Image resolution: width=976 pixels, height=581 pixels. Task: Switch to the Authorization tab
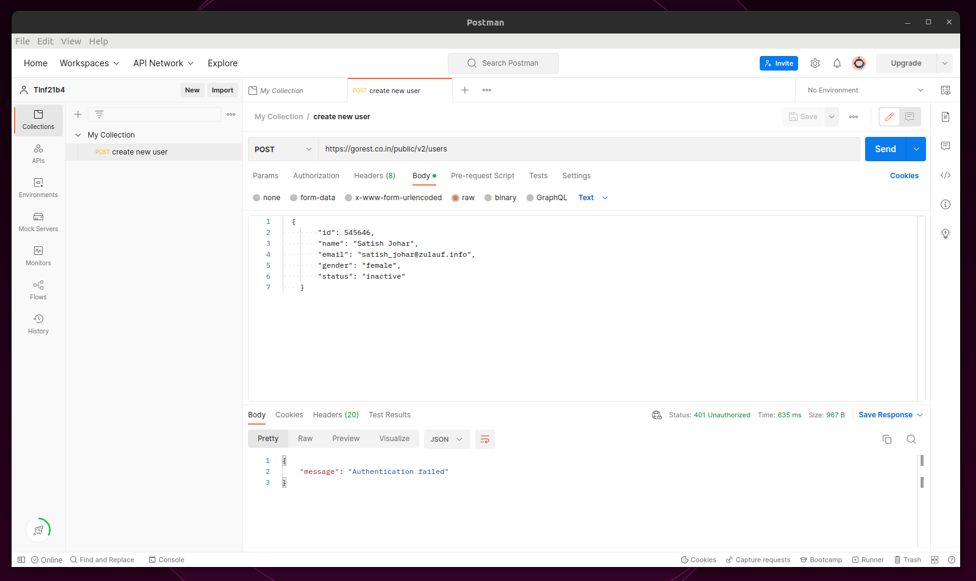click(316, 176)
